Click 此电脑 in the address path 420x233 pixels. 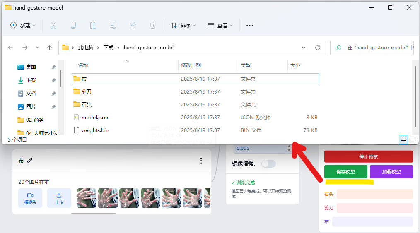pos(86,48)
